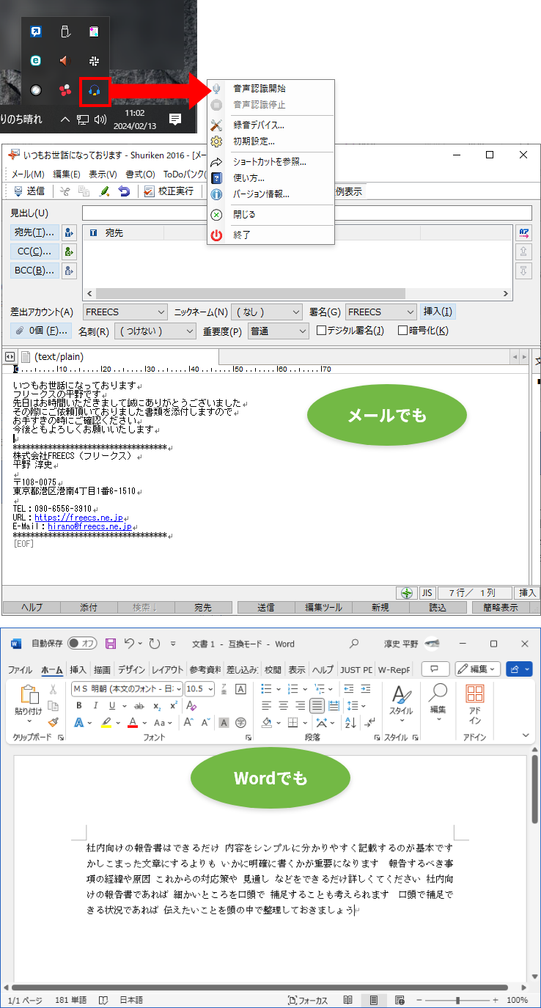Click the justify alignment icon in Word
The height and width of the screenshot is (1008, 541).
(x=317, y=706)
